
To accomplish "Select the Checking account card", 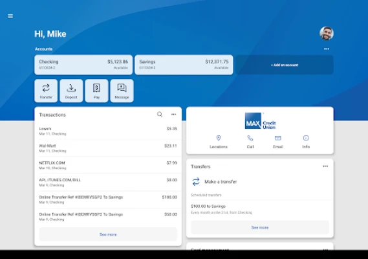I will [x=83, y=65].
